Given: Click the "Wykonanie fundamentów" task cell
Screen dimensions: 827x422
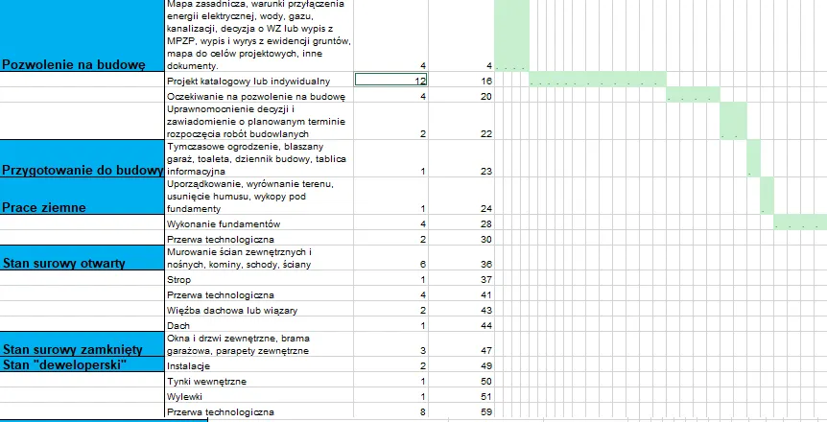Looking at the screenshot, I should (259, 223).
